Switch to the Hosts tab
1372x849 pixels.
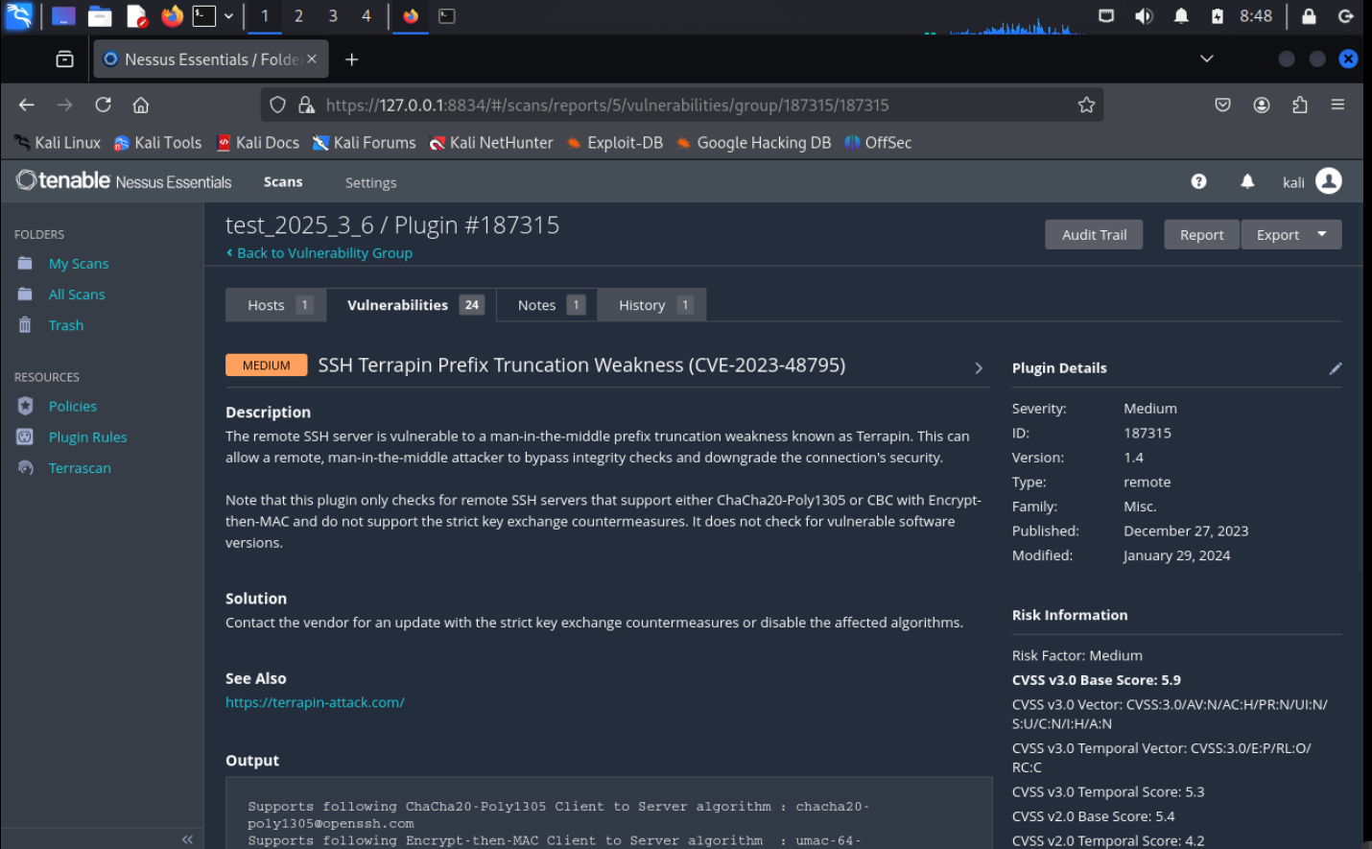pos(276,305)
